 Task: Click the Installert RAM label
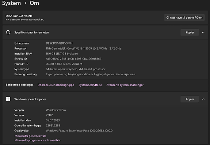23,54
